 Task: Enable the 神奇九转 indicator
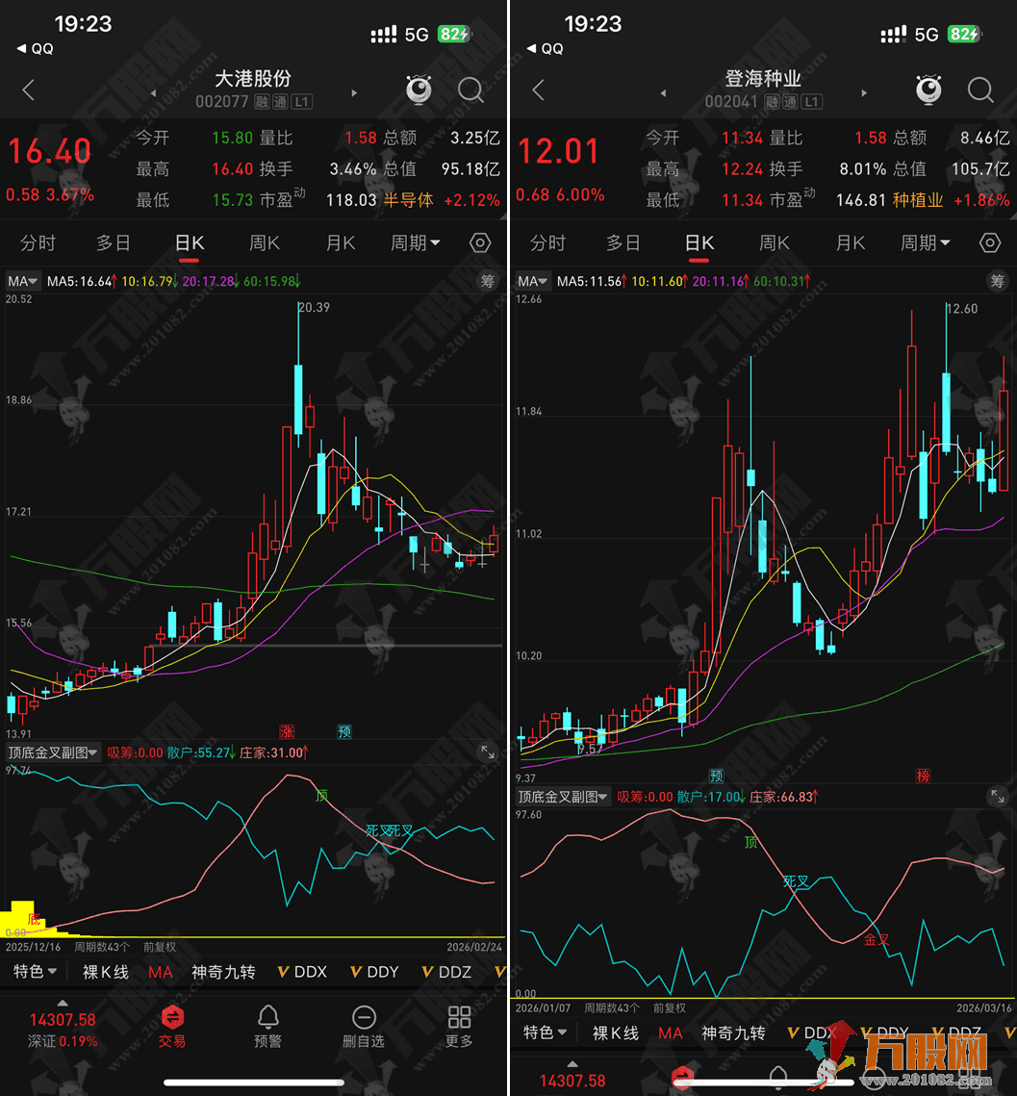(222, 972)
